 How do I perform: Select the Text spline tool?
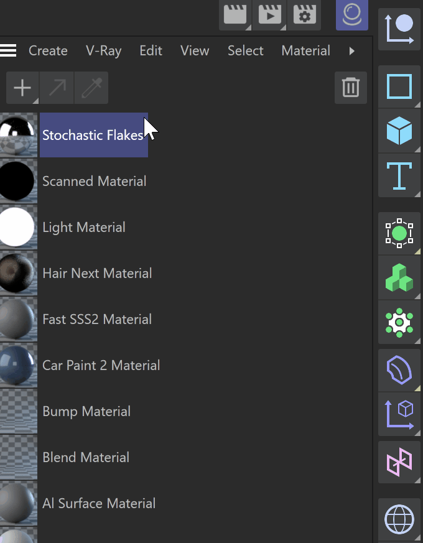point(399,176)
